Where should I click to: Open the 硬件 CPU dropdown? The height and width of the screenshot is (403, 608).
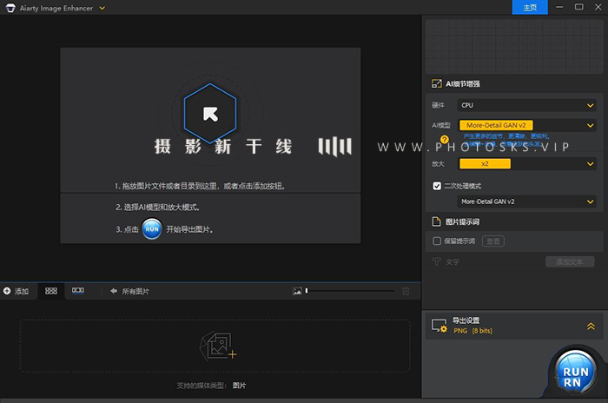(x=527, y=105)
